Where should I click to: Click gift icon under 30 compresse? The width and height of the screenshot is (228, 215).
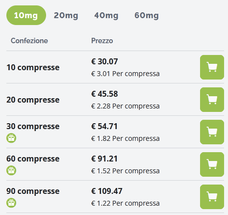[x=11, y=138]
